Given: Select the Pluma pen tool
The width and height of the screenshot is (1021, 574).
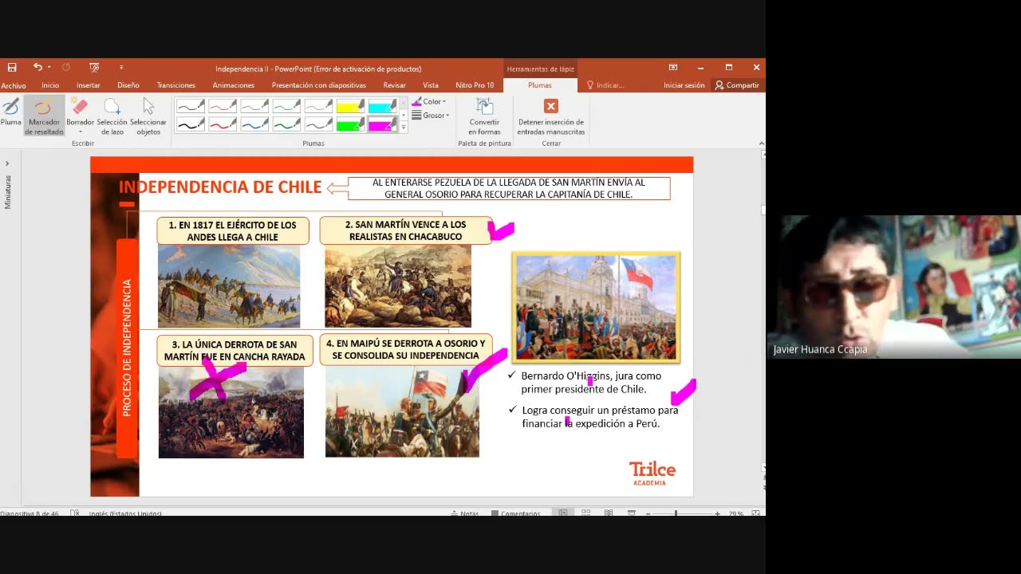Looking at the screenshot, I should click(x=11, y=112).
